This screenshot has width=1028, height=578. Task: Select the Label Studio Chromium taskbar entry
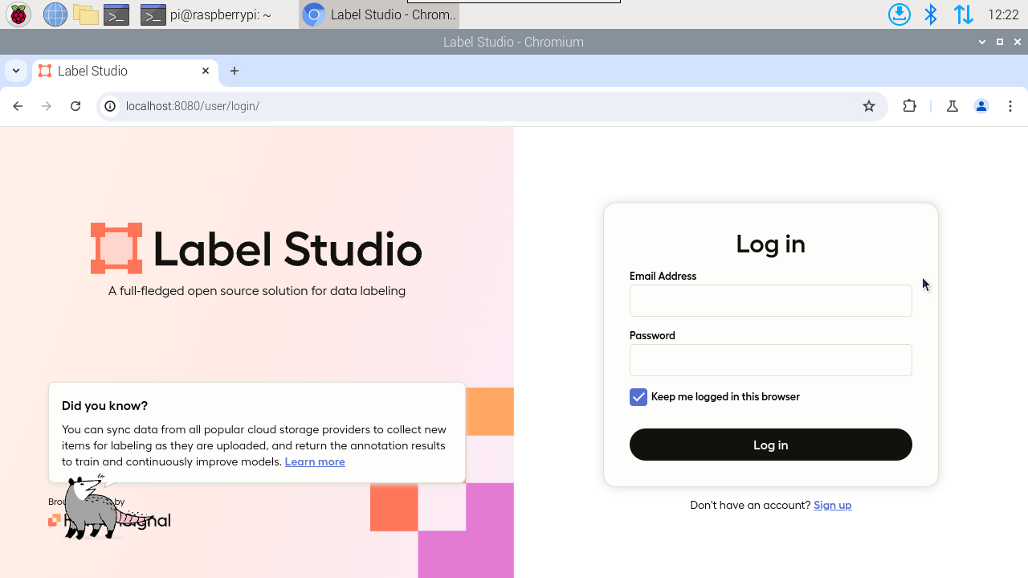point(379,14)
